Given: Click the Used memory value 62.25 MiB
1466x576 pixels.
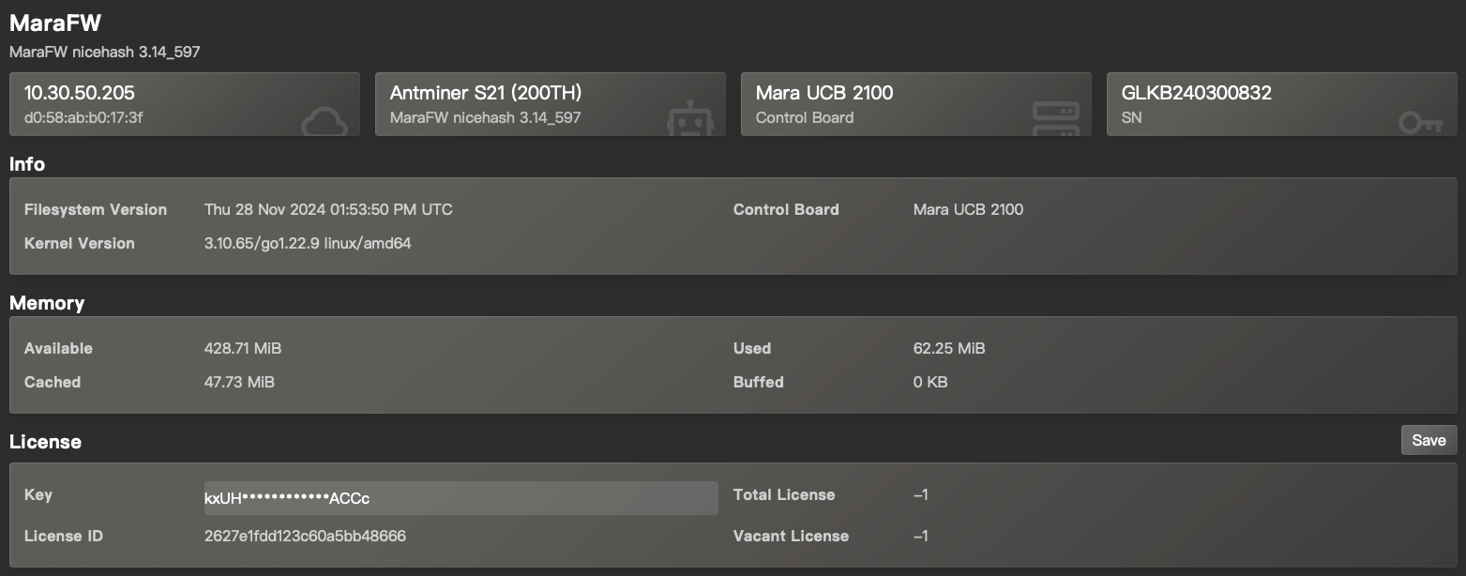Looking at the screenshot, I should 949,348.
